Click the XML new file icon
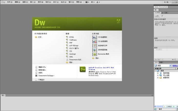The image size is (178, 111). 67,57
